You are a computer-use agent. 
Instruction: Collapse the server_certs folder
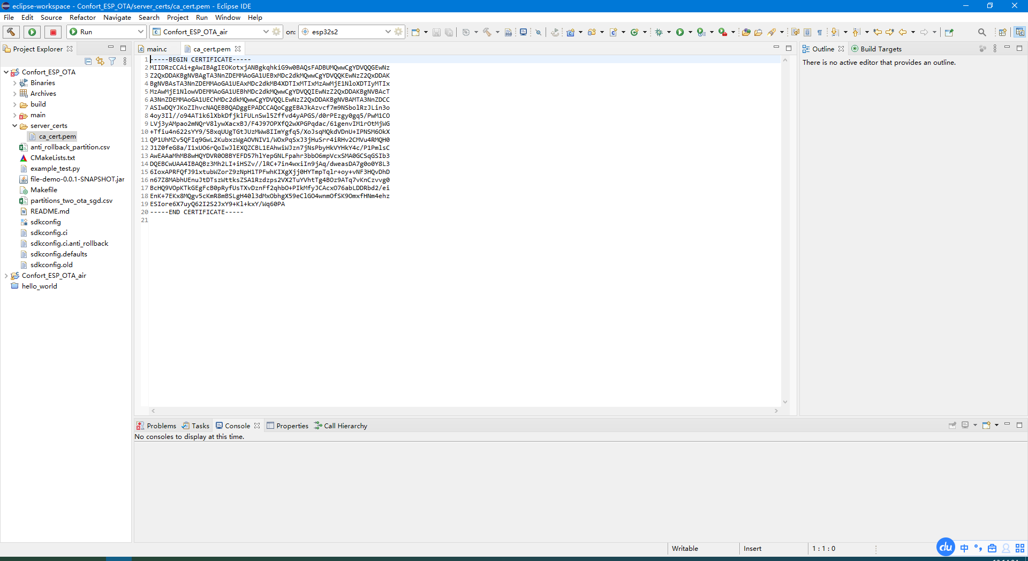[x=14, y=126]
